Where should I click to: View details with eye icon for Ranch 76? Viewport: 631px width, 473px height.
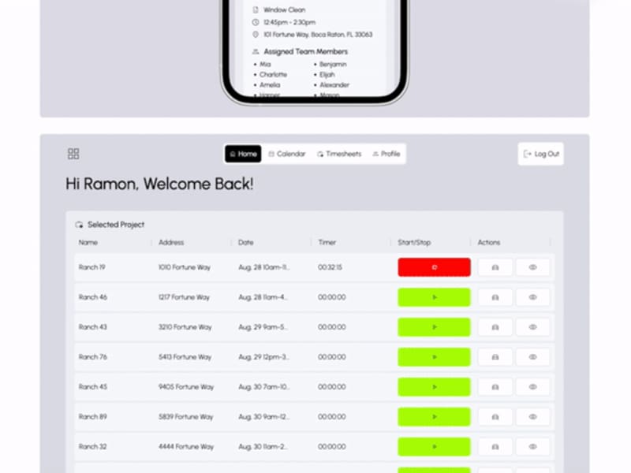pyautogui.click(x=533, y=357)
